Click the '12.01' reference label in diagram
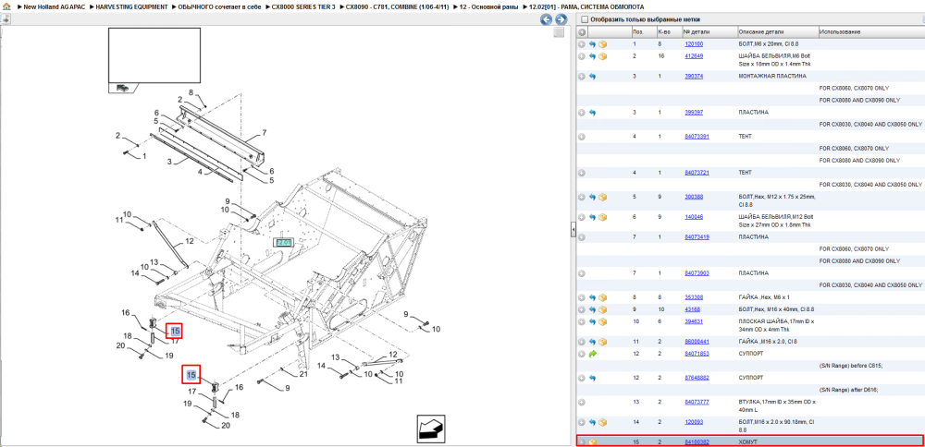Image resolution: width=925 pixels, height=447 pixels. pyautogui.click(x=284, y=242)
